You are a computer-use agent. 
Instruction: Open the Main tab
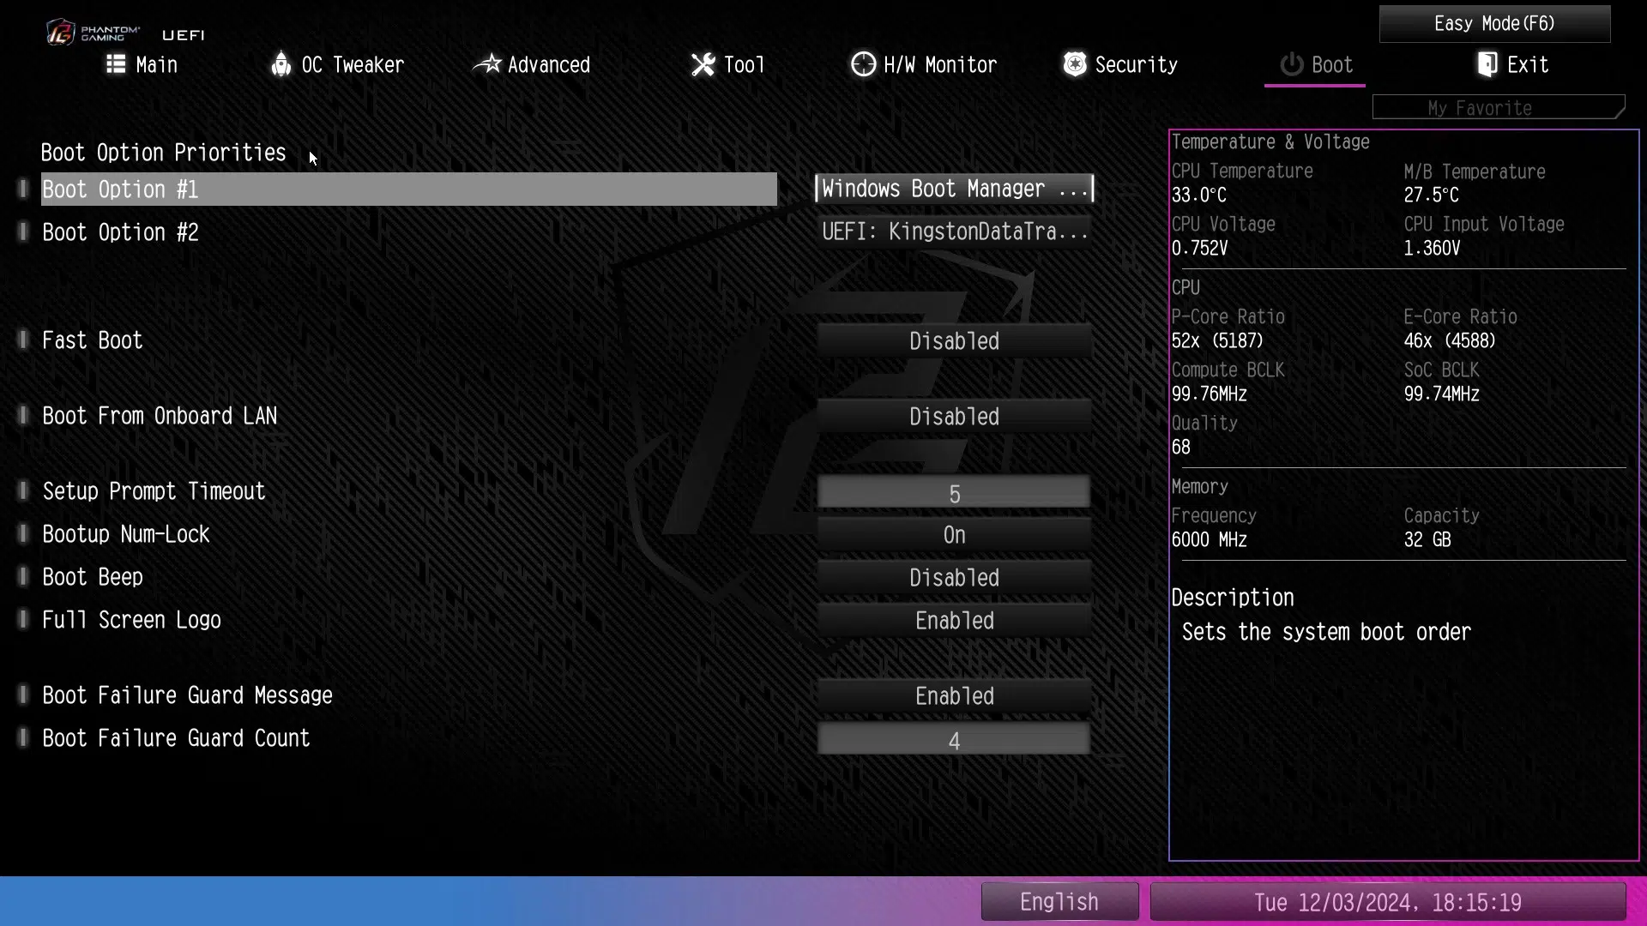(142, 64)
